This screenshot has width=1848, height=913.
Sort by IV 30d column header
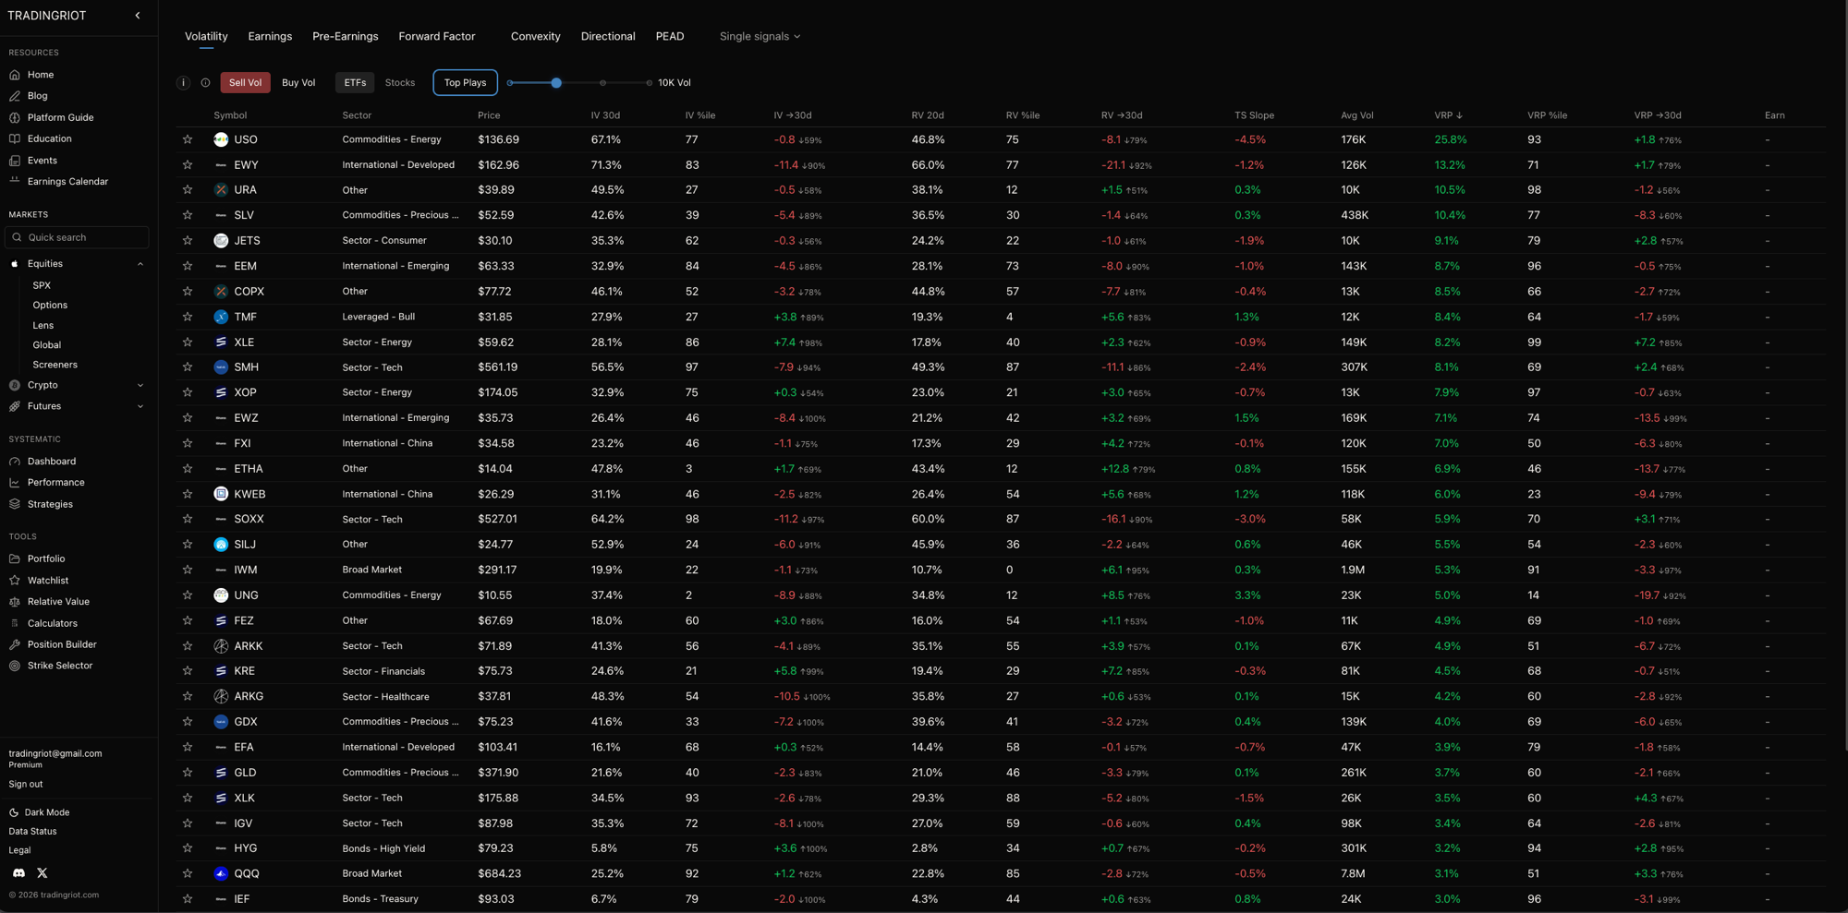tap(605, 115)
